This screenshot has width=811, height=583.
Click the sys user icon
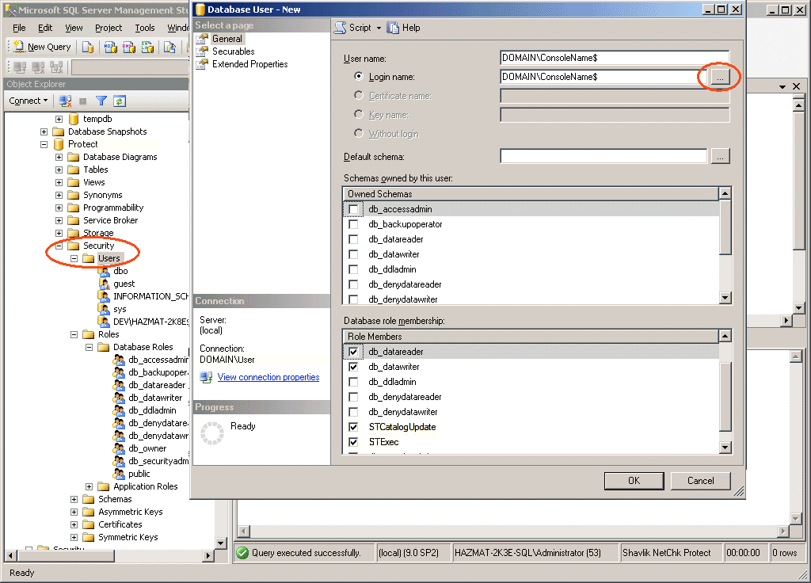tap(104, 309)
